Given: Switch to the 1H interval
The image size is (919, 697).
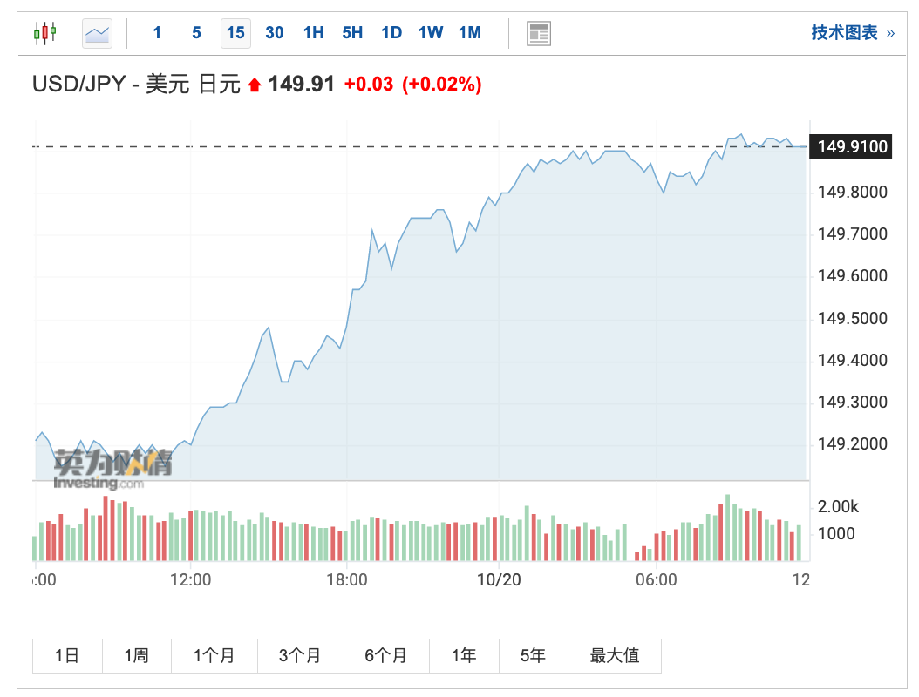Looking at the screenshot, I should [313, 33].
